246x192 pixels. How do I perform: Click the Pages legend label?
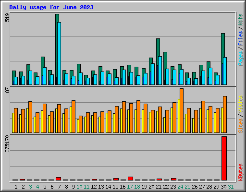point(241,59)
